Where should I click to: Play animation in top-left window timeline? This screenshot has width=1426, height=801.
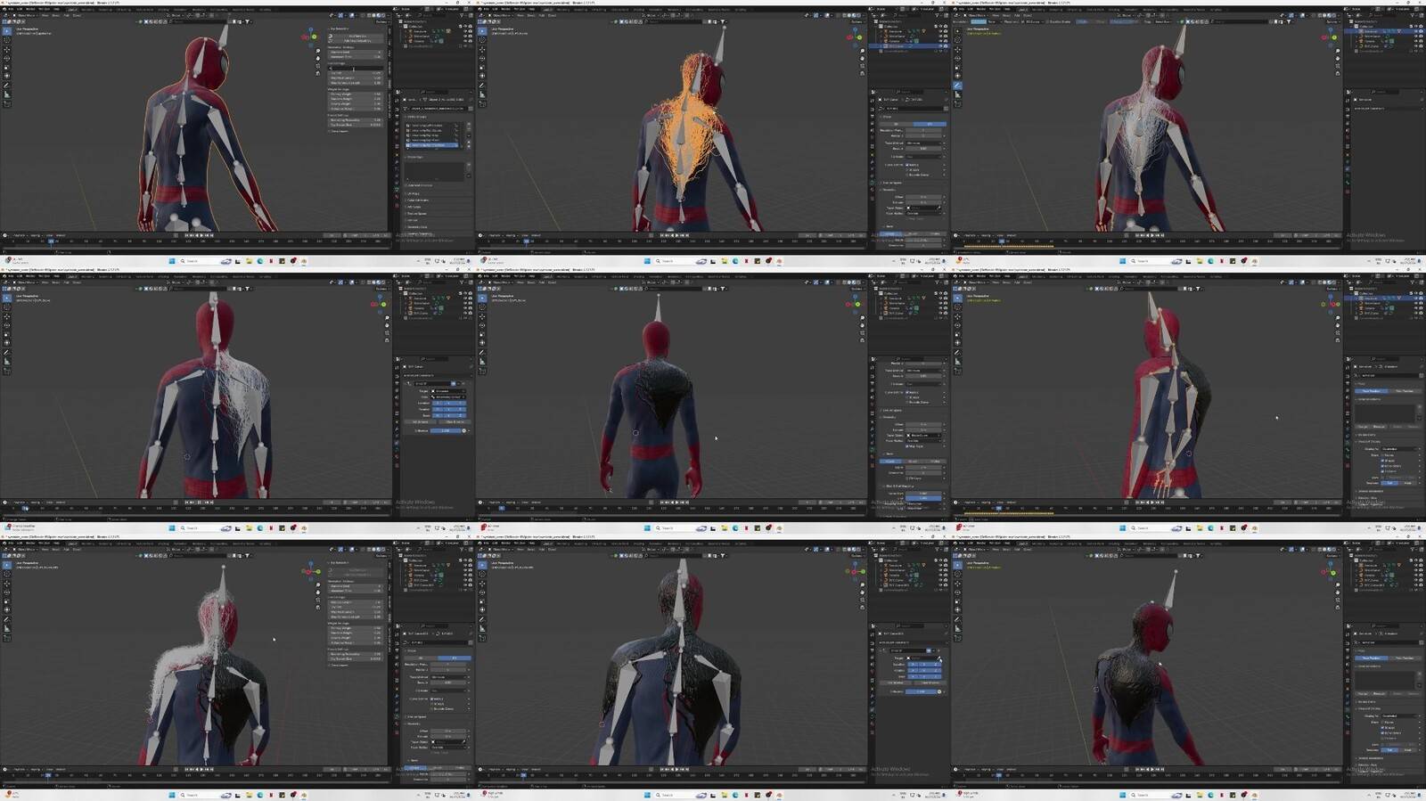point(201,235)
